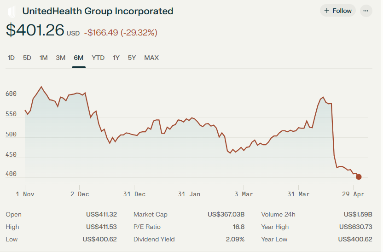The image size is (383, 252).
Task: Click the Volume 24h value US$1.59B
Action: click(358, 214)
